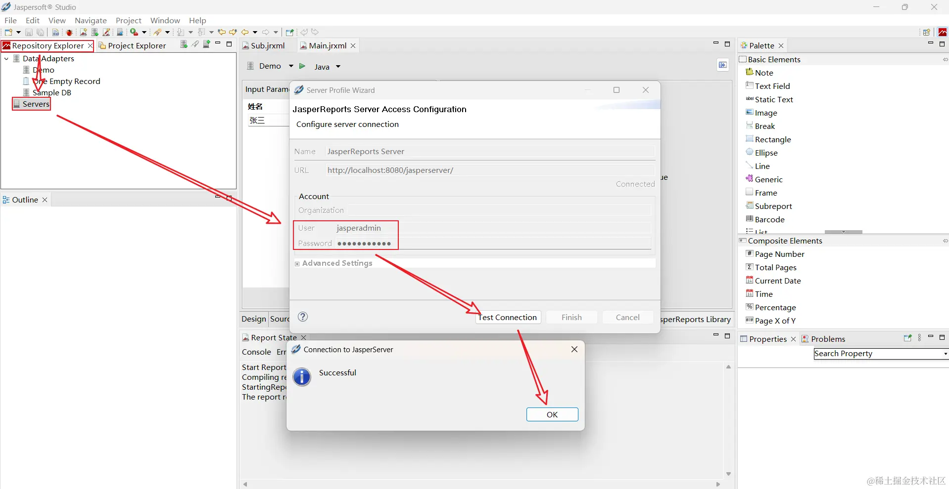Pin the Composite Elements palette drawer
The width and height of the screenshot is (949, 489).
tap(945, 241)
